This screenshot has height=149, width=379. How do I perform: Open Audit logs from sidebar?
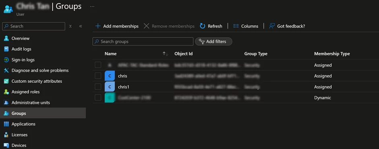click(21, 49)
